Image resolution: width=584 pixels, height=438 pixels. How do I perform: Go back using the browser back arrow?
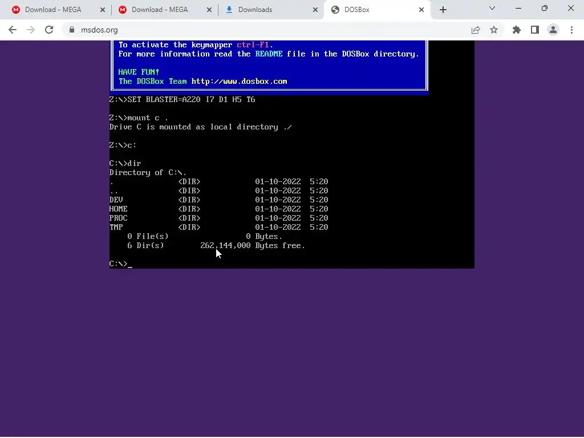point(13,30)
